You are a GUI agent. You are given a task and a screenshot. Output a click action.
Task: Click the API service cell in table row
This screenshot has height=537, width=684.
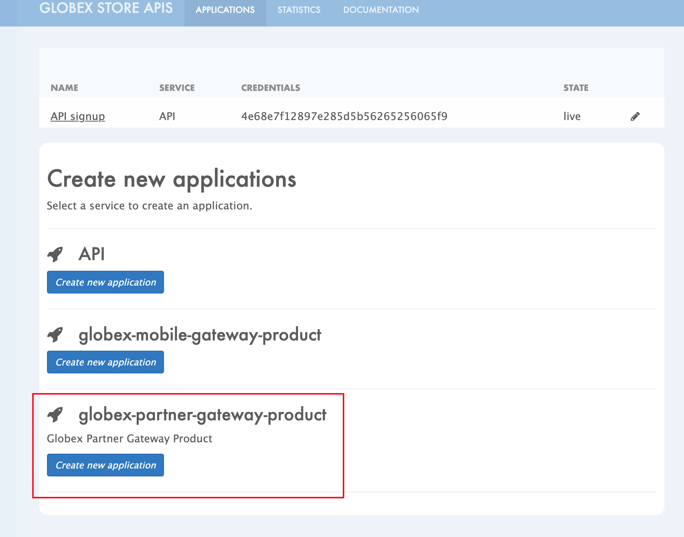pos(167,116)
